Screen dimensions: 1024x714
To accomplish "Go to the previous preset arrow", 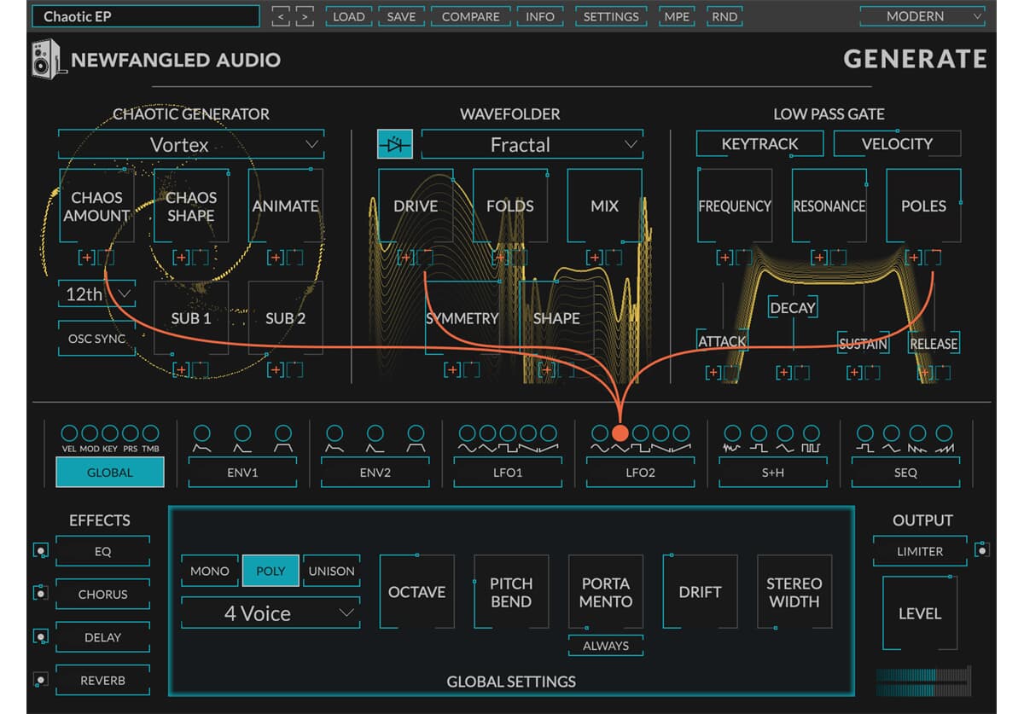I will coord(282,16).
